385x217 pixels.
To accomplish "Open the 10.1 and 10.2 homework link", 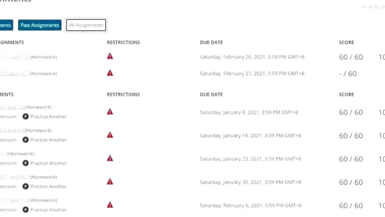I will [14, 177].
